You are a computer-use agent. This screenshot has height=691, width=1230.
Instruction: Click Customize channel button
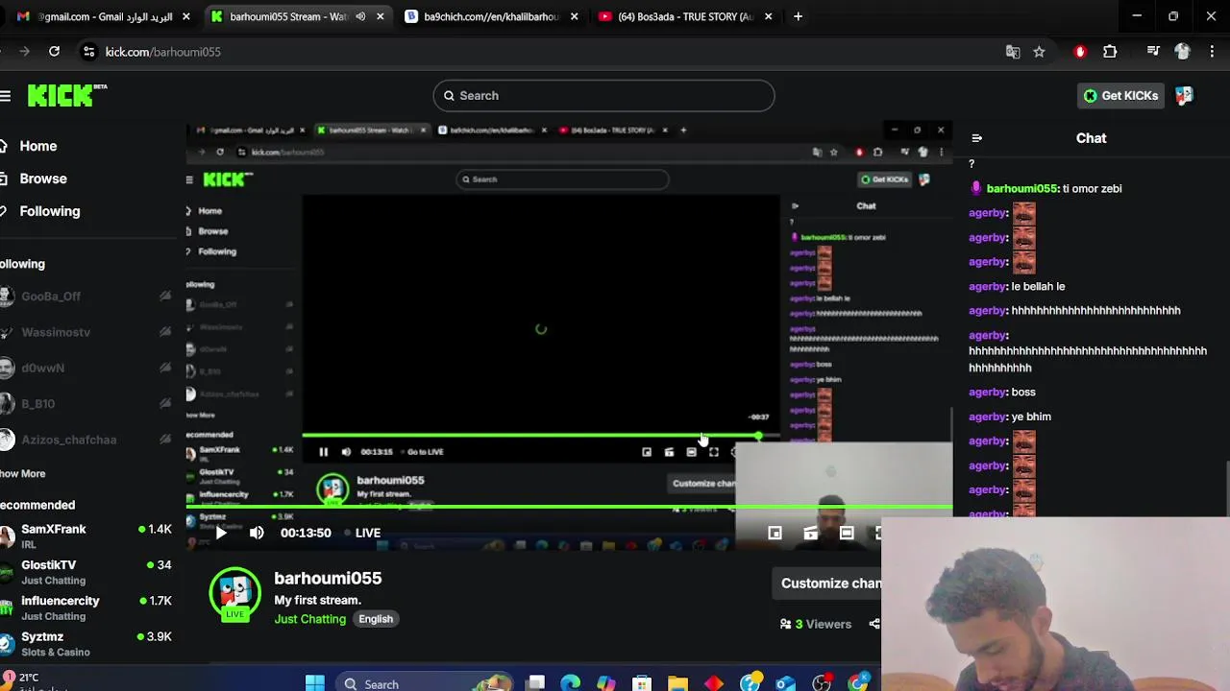pyautogui.click(x=828, y=584)
